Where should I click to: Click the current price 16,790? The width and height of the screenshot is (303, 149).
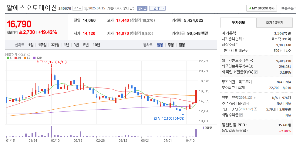pyautogui.click(x=19, y=24)
